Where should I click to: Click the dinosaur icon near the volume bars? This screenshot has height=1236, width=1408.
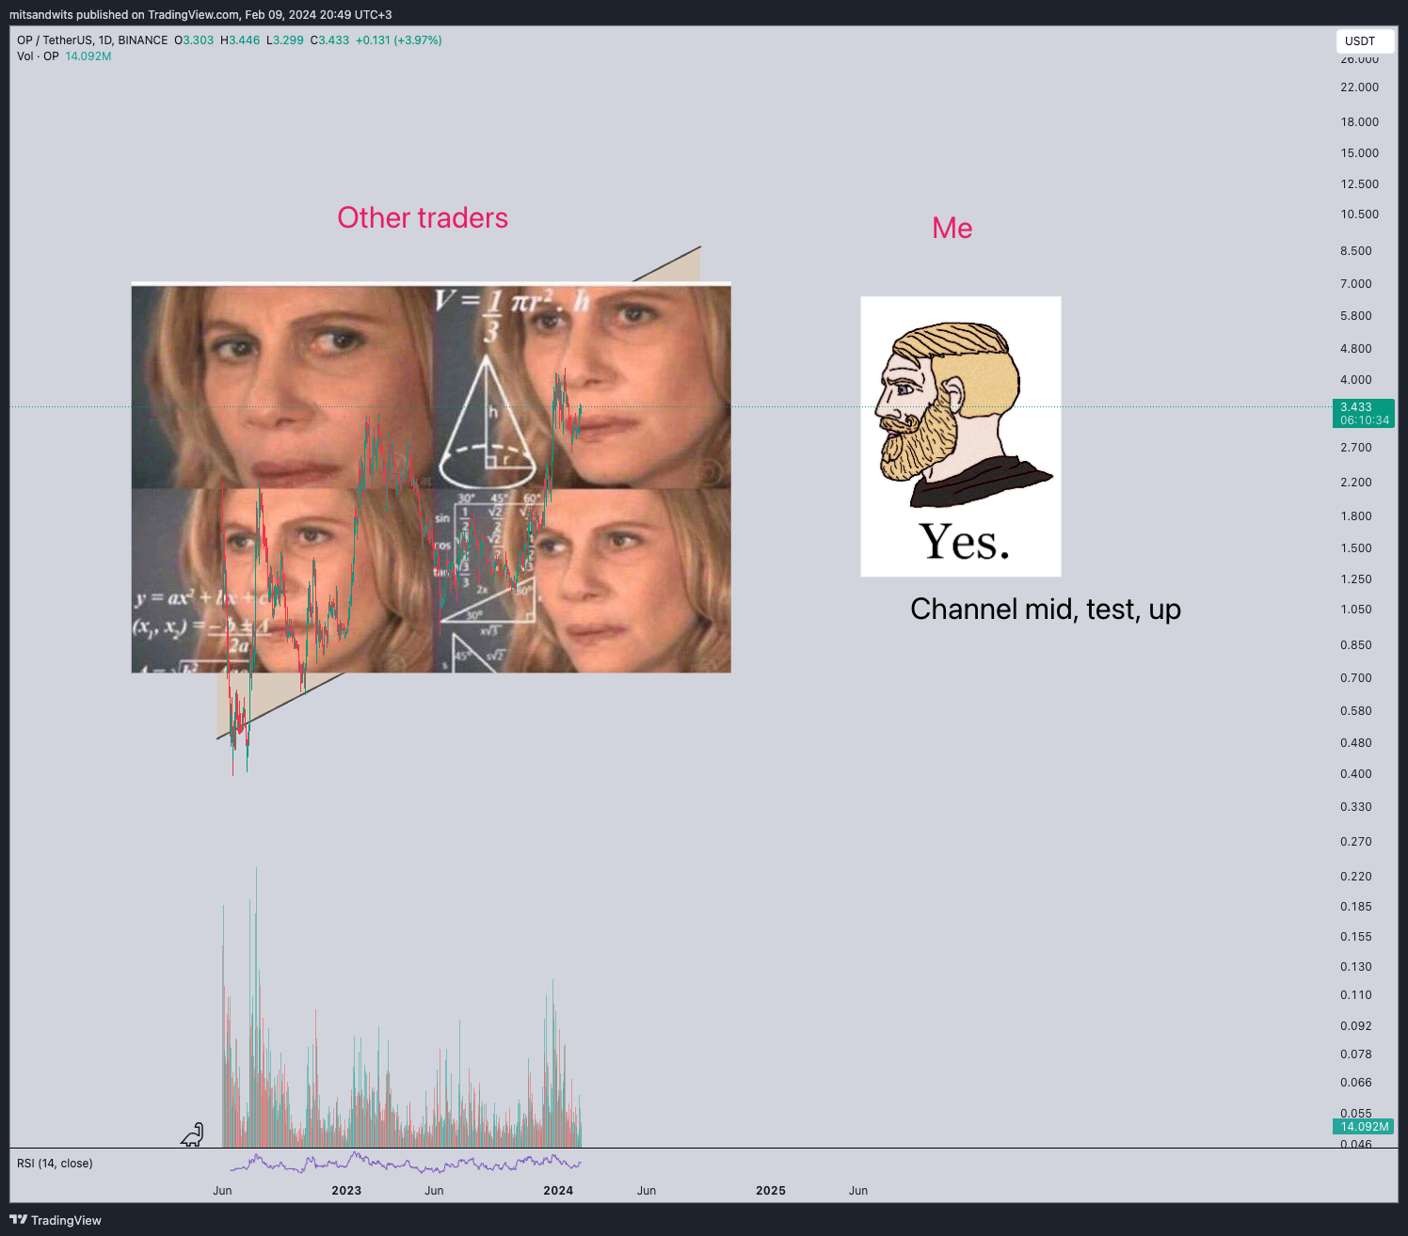tap(192, 1134)
